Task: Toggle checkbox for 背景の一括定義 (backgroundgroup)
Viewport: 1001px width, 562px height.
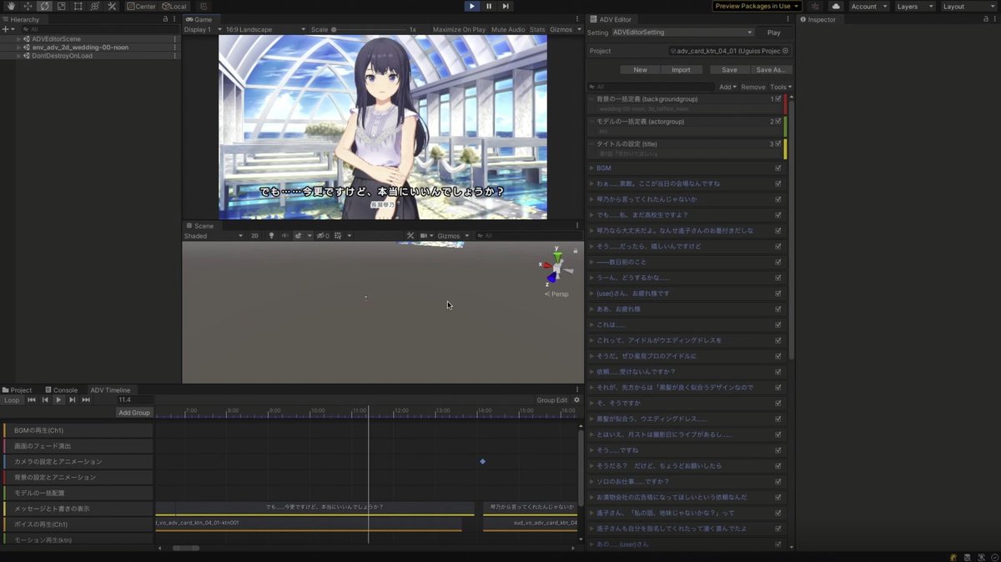Action: 778,98
